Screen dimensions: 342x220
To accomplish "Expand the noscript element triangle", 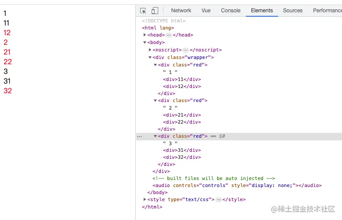I will coord(150,50).
